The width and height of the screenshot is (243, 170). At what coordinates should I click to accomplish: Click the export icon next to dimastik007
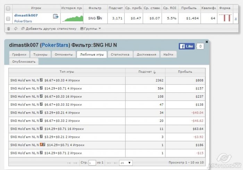coord(56,16)
